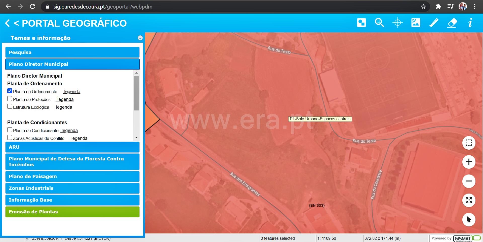Expand the Zonas Industriais section
The width and height of the screenshot is (483, 242).
tap(72, 188)
